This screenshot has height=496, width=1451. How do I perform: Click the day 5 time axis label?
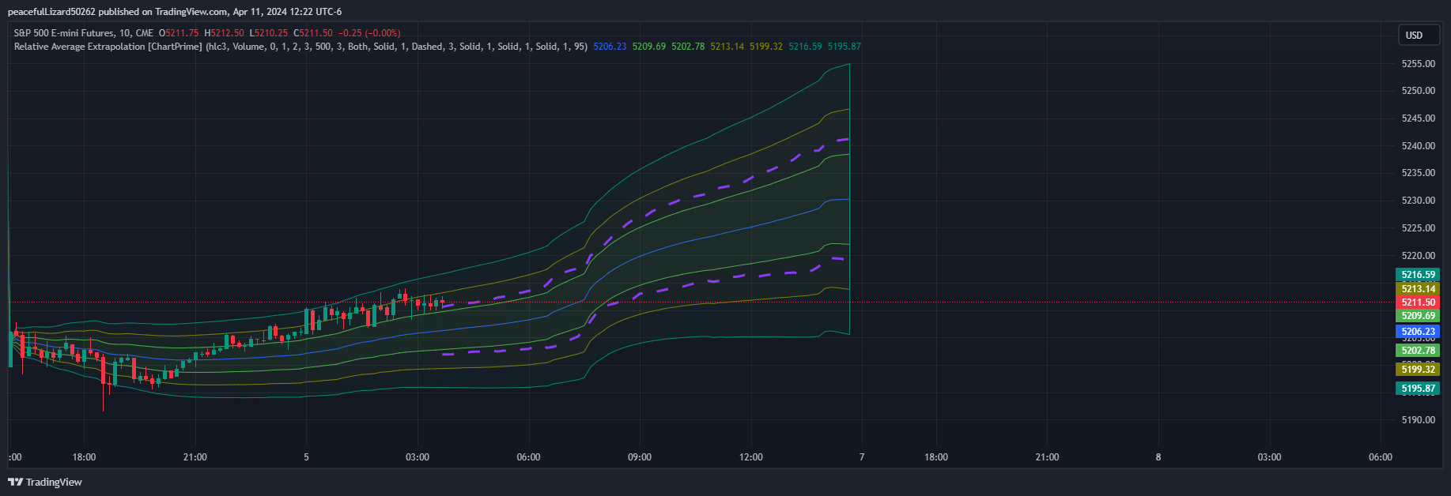306,457
